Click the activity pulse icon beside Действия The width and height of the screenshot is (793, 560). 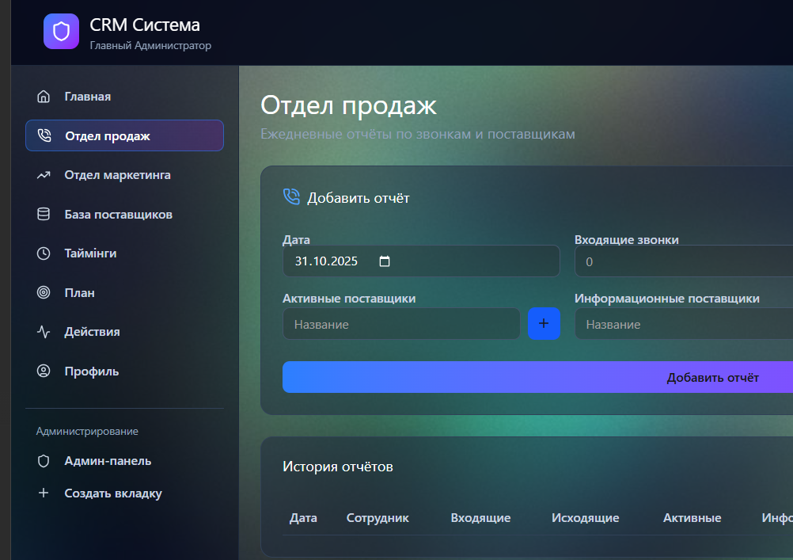pos(44,332)
